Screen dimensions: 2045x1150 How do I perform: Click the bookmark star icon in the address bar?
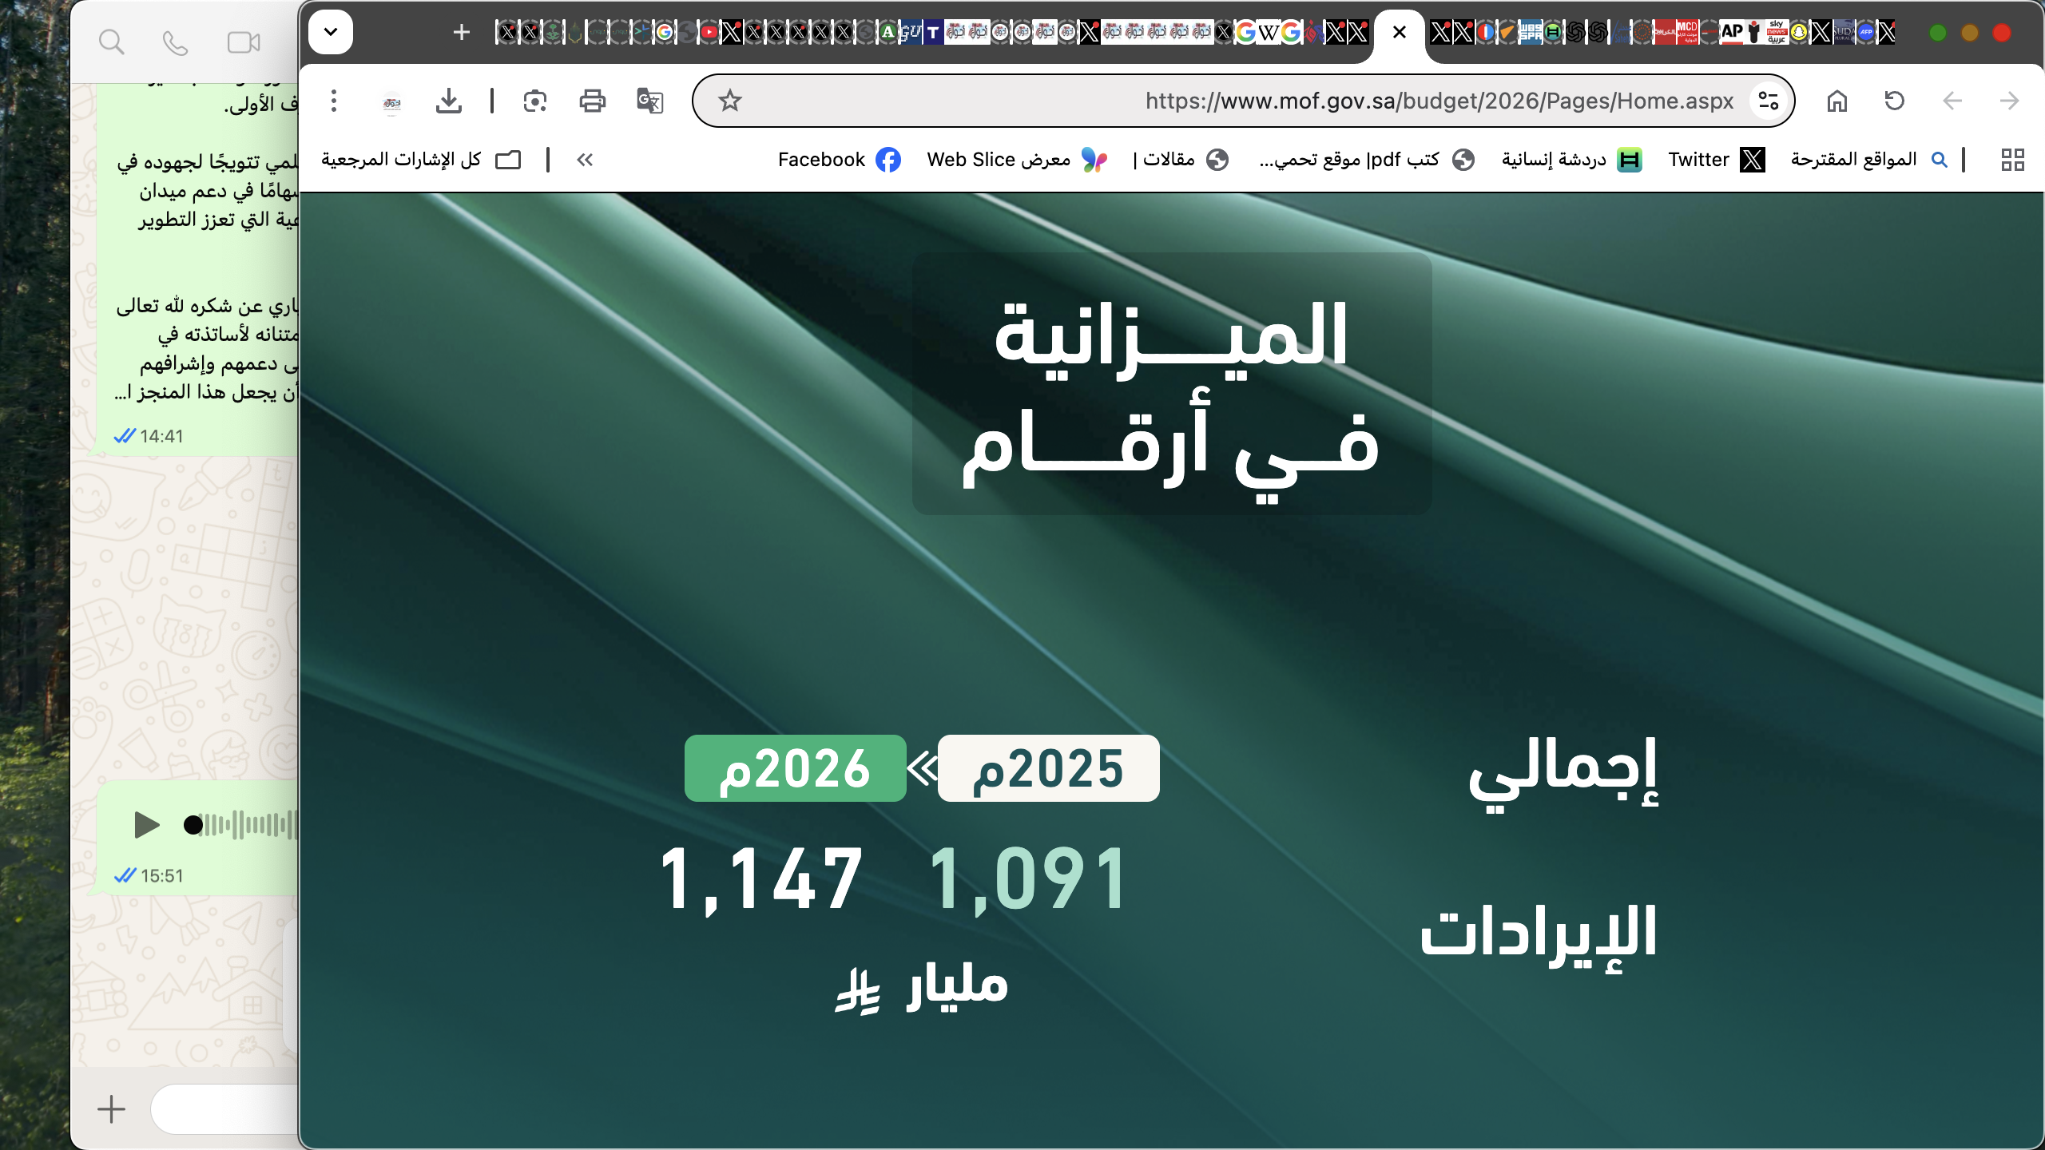[x=729, y=101]
